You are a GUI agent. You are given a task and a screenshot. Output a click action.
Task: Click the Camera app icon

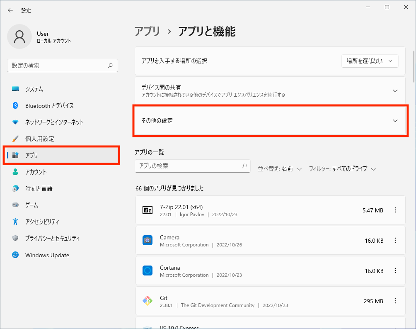148,241
